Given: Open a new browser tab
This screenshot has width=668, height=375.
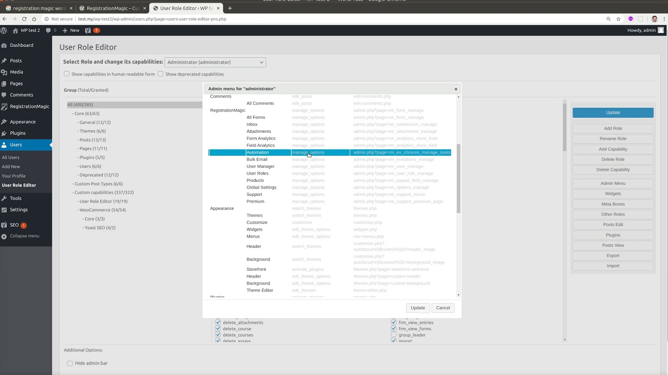Looking at the screenshot, I should pyautogui.click(x=230, y=8).
